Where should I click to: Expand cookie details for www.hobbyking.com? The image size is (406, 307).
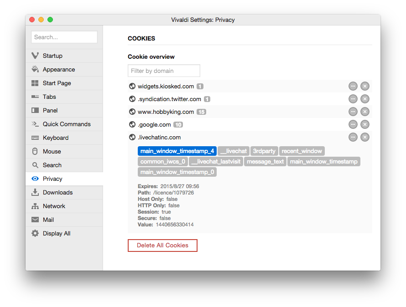(x=353, y=112)
